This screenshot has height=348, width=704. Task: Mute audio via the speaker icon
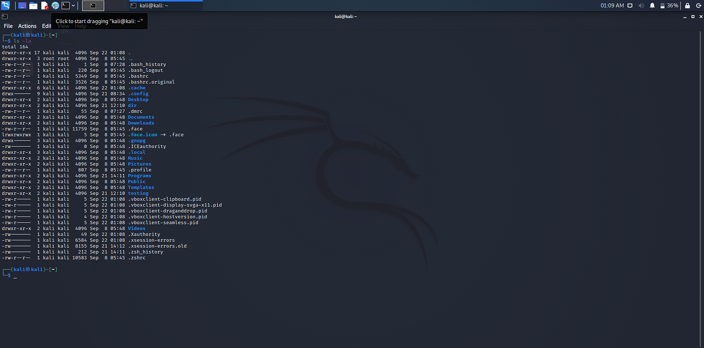pos(641,5)
